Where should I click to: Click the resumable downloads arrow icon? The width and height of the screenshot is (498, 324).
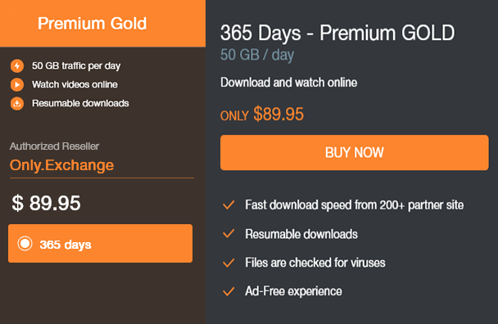coord(17,103)
